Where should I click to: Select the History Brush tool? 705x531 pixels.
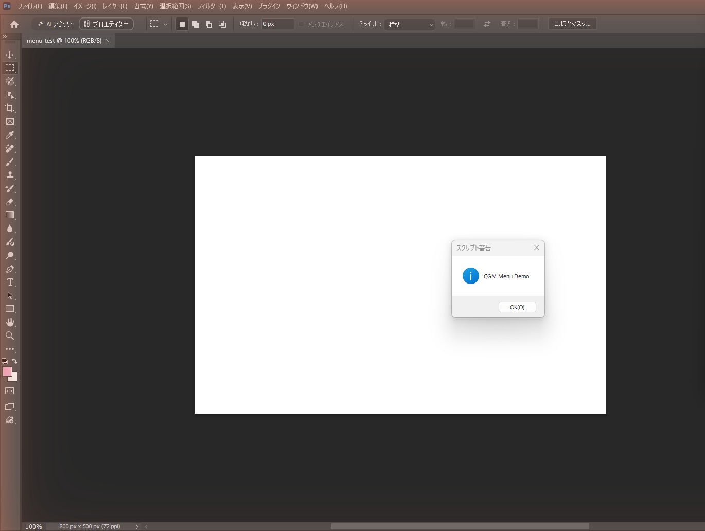(10, 188)
